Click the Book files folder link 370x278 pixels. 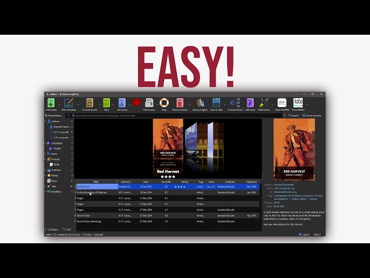click(x=279, y=206)
